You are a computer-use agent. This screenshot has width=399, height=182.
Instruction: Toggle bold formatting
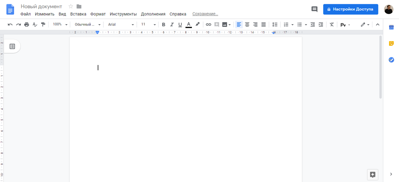click(x=164, y=25)
